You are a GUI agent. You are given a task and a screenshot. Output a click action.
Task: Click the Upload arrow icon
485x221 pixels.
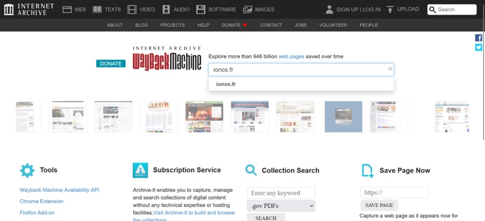pos(390,9)
